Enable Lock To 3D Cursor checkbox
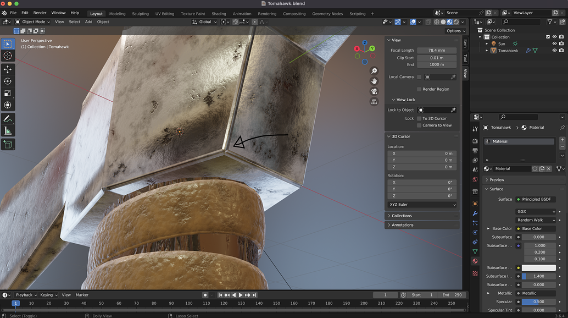Image resolution: width=568 pixels, height=318 pixels. tap(419, 119)
